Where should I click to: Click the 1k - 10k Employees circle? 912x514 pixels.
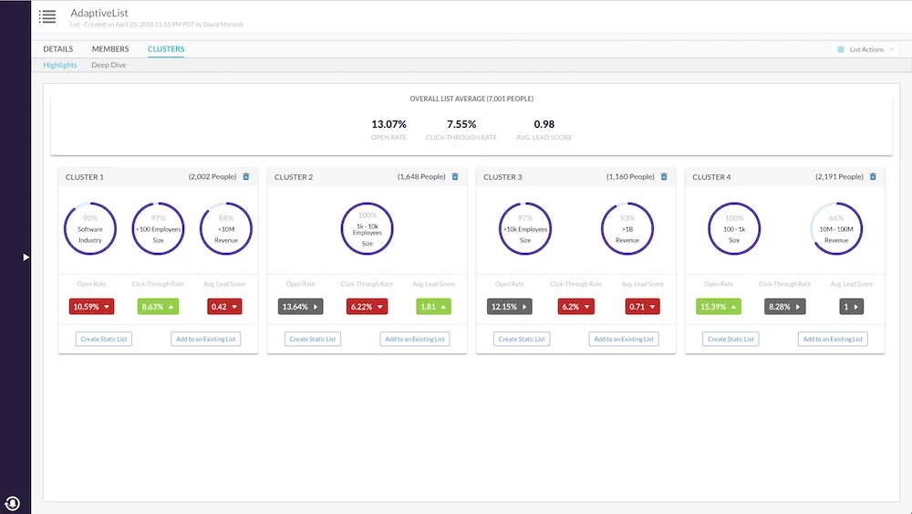point(367,229)
